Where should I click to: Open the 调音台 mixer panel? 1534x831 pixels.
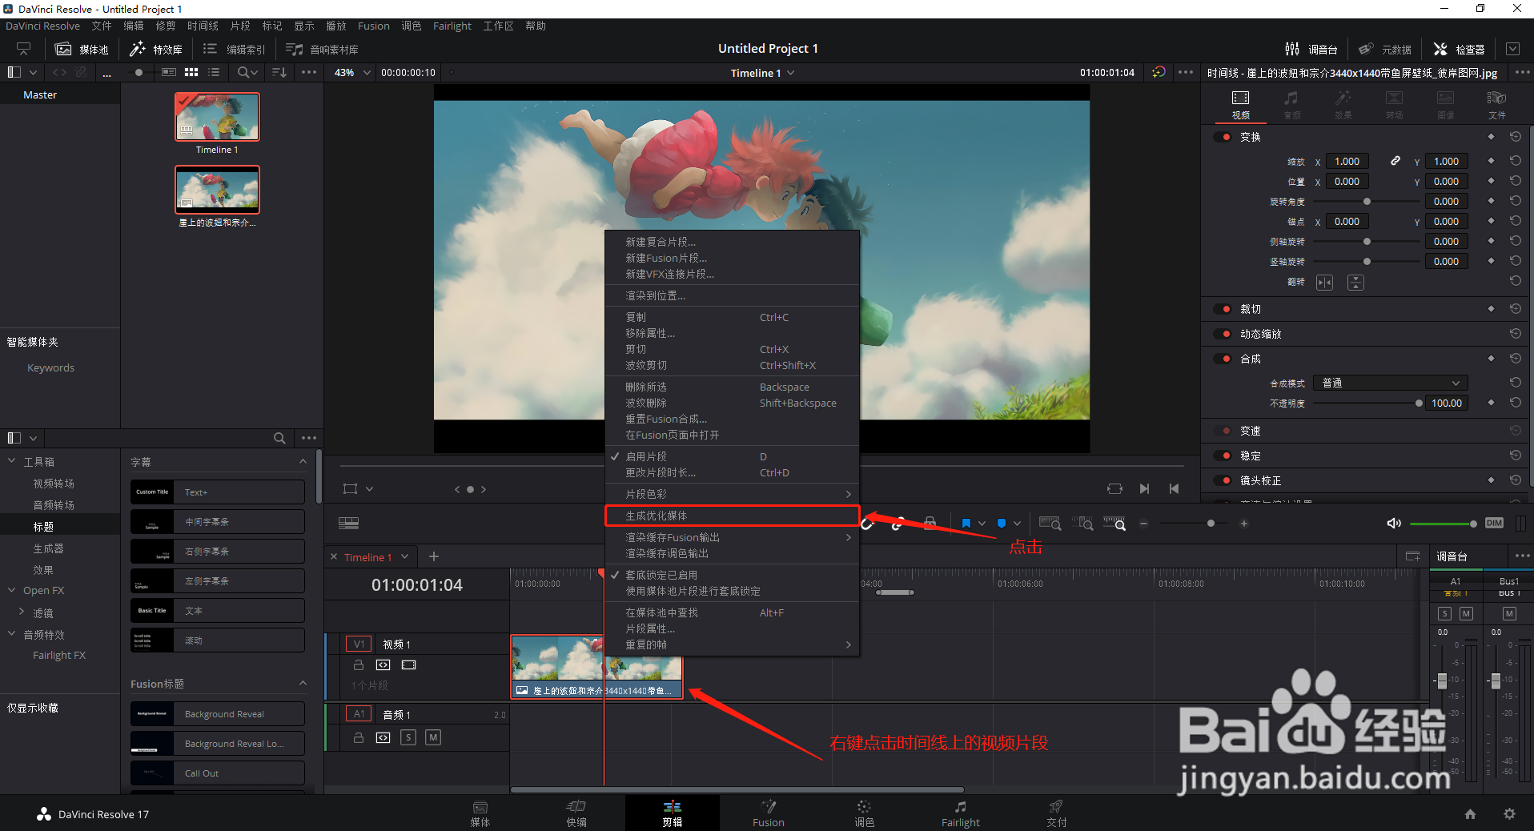click(1311, 49)
